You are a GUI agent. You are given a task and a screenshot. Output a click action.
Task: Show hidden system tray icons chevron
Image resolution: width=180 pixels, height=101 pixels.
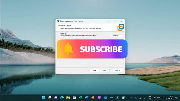pyautogui.click(x=131, y=98)
